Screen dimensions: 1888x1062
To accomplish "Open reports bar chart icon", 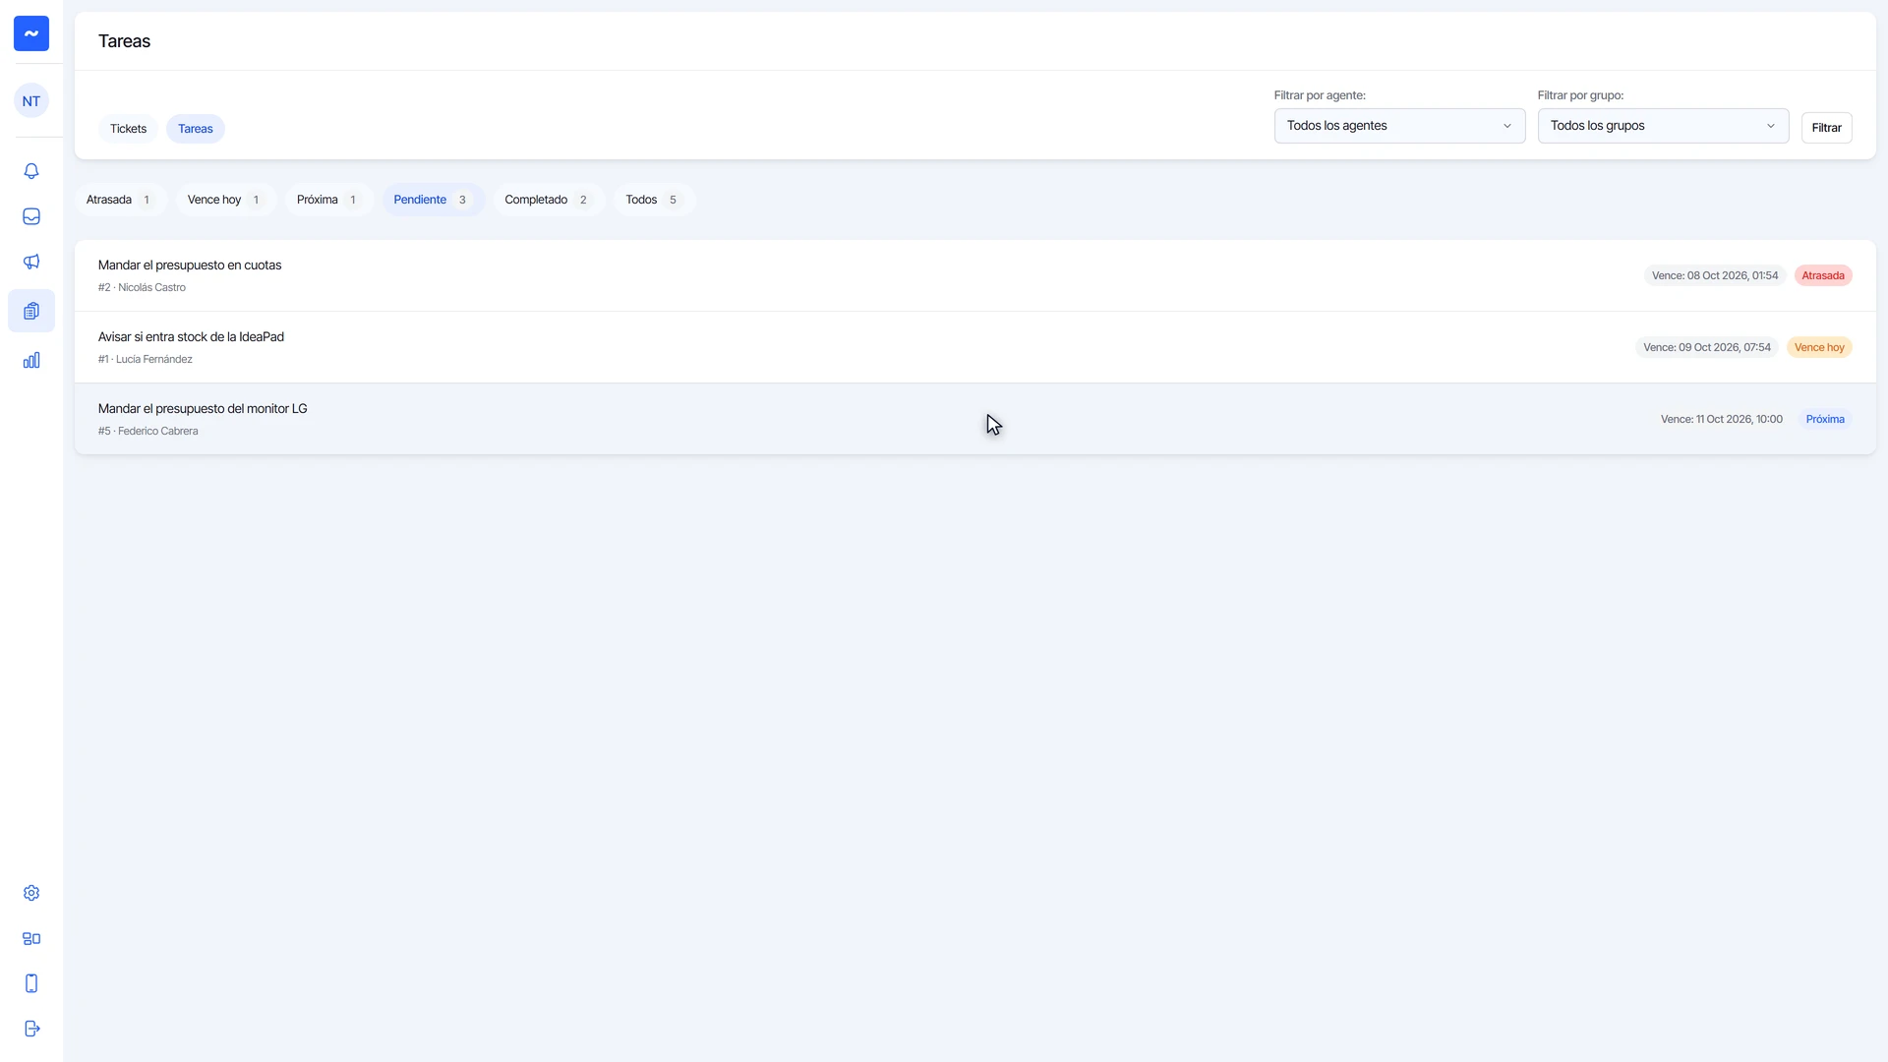I will [x=31, y=360].
